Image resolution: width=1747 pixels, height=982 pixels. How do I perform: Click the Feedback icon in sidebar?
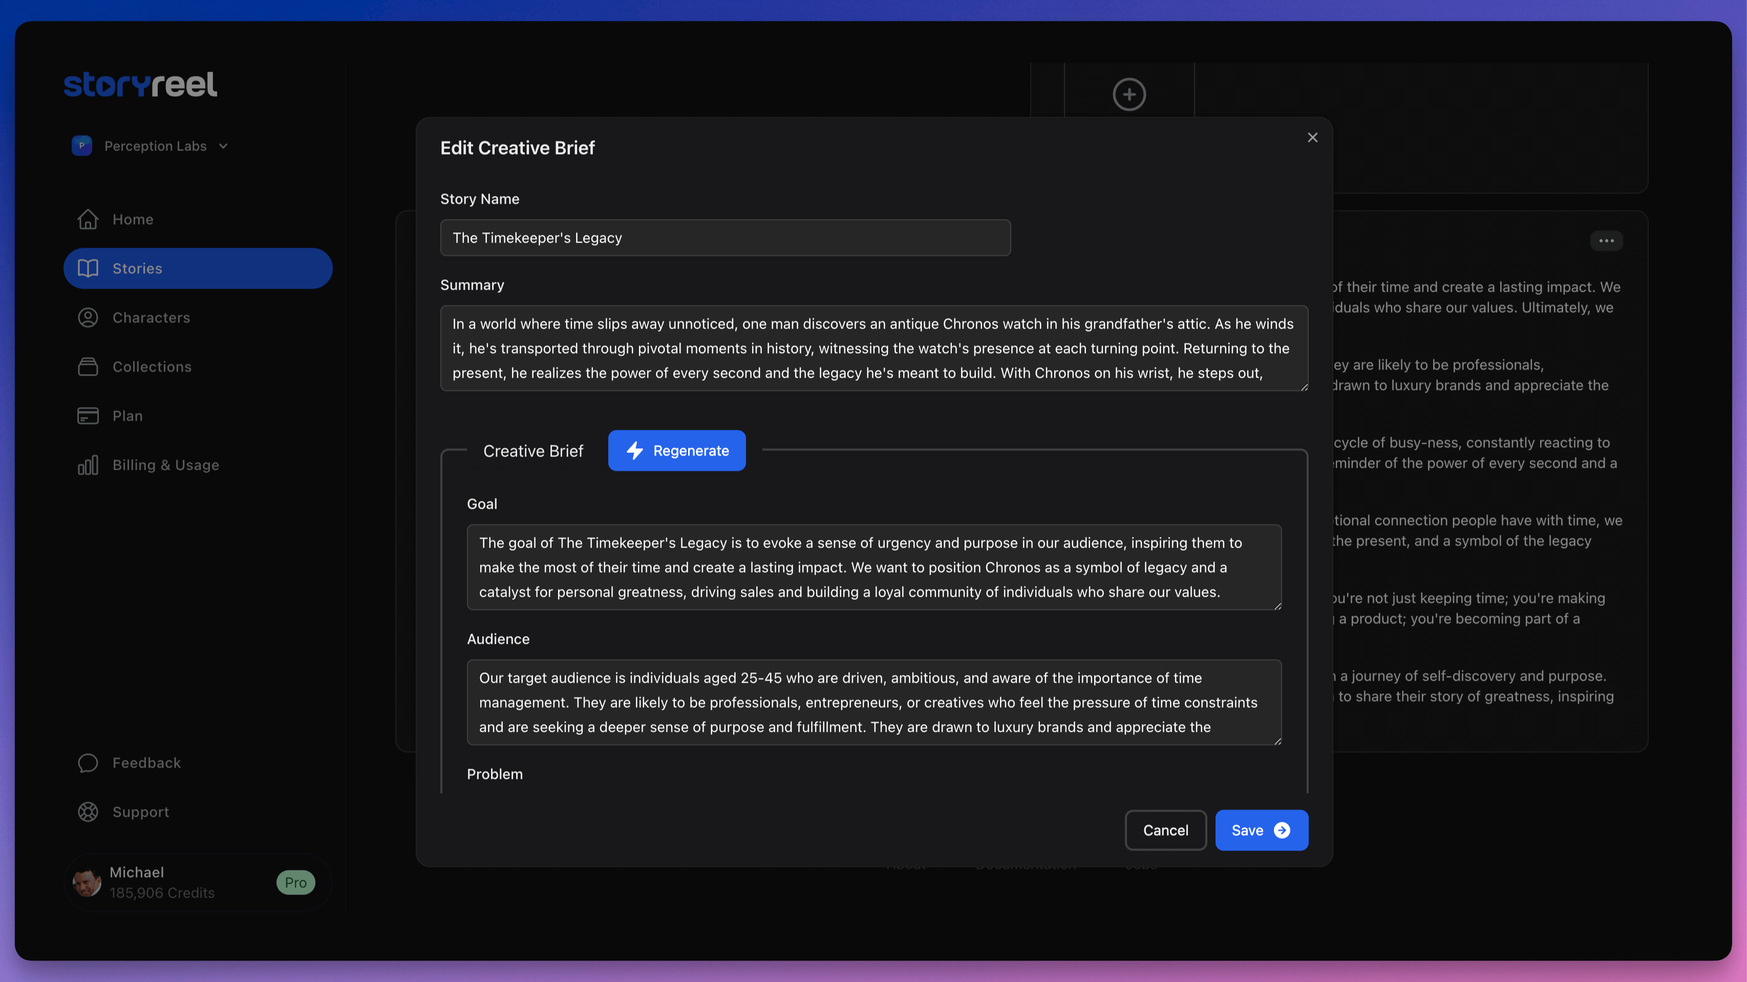(x=89, y=762)
